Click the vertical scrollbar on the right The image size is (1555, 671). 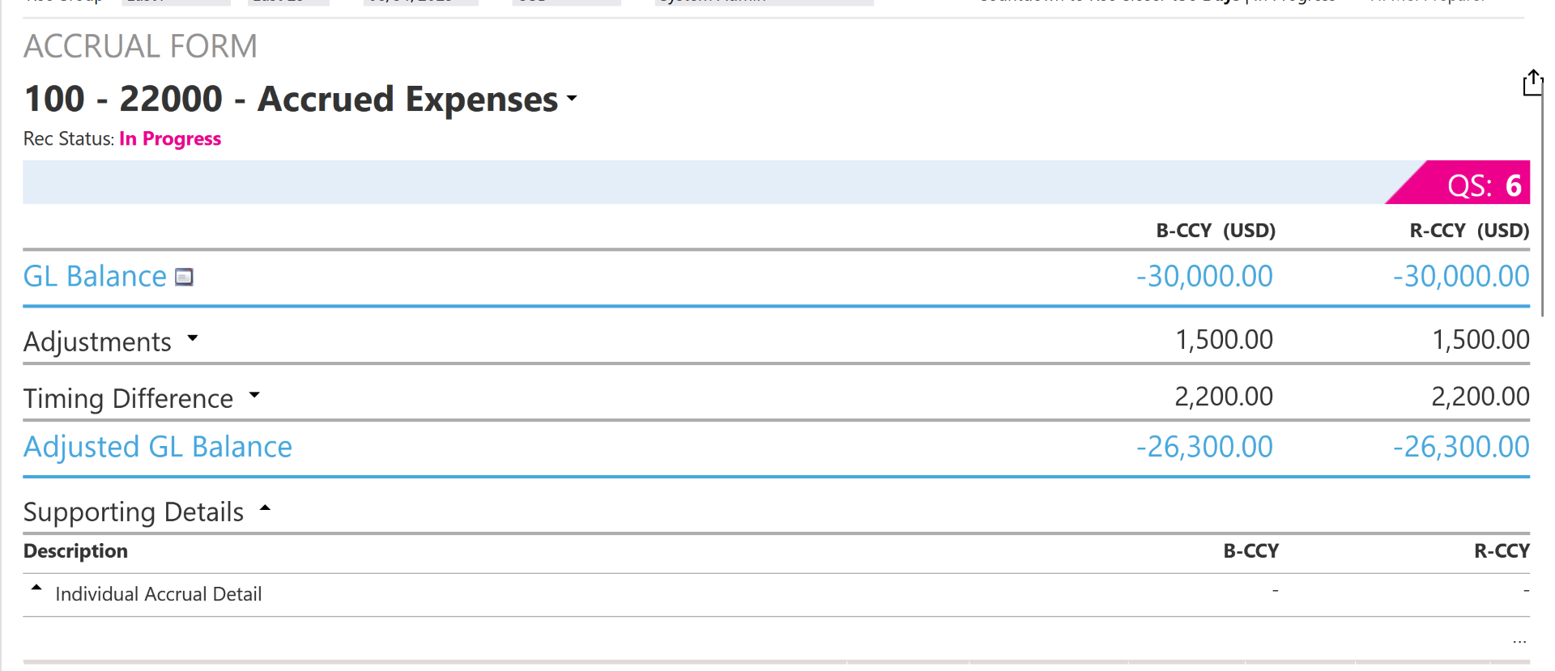[1542, 202]
